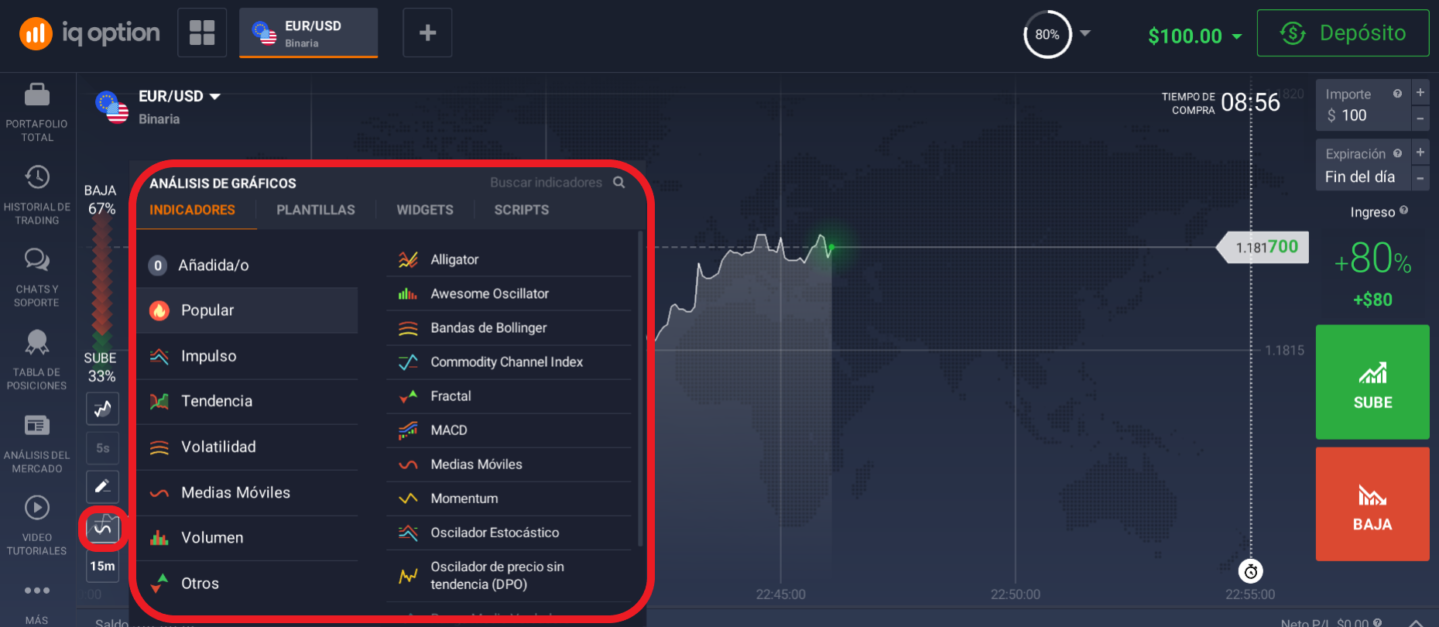The image size is (1439, 627).
Task: Open the multi-chart grid layout button
Action: [202, 33]
